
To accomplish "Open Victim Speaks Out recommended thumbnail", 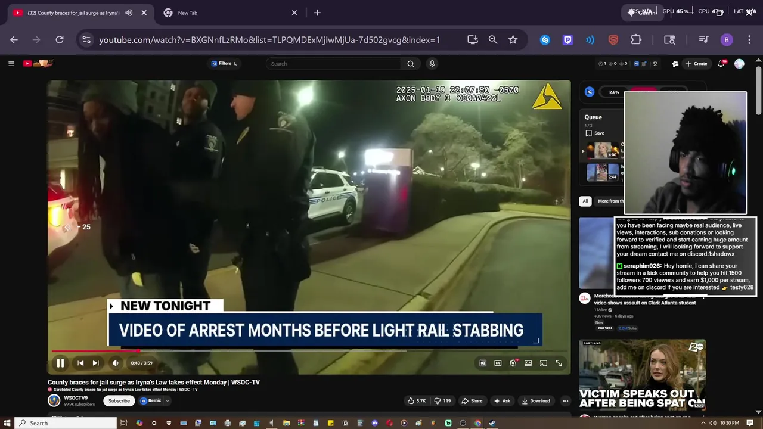I will pyautogui.click(x=643, y=374).
